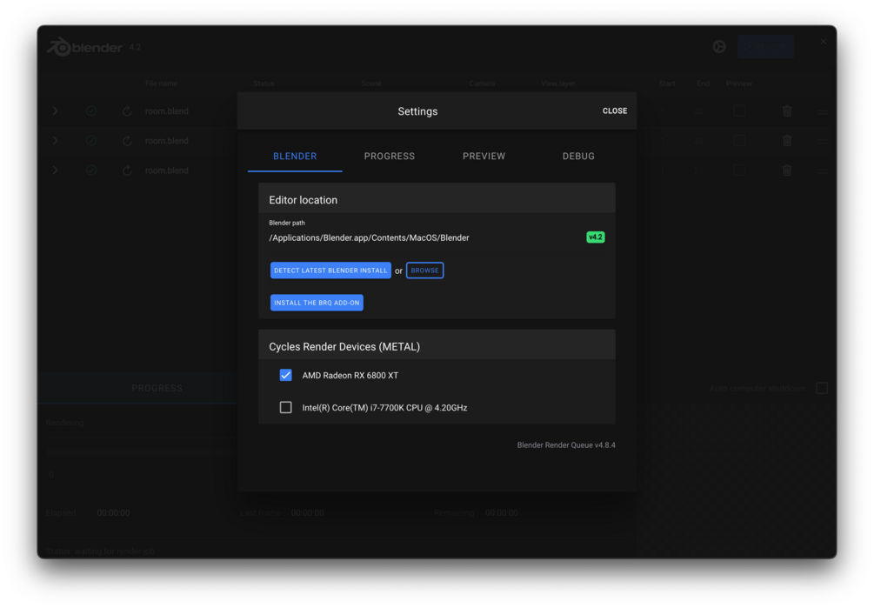Click the Blender logo in the main window
The image size is (874, 608).
(x=84, y=47)
